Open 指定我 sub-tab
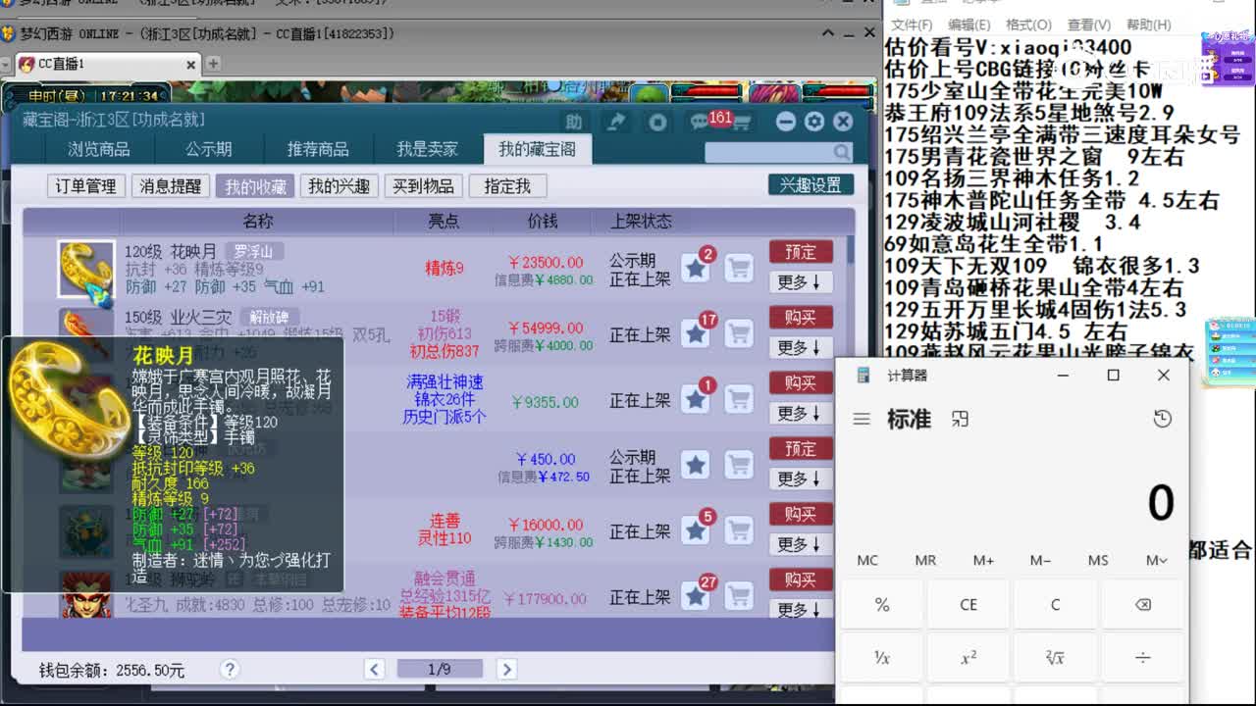Screen dimensions: 1256x706 [507, 186]
